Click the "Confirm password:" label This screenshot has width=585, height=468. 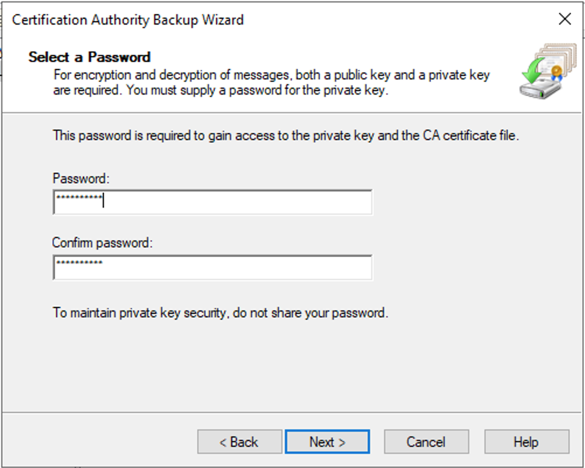pos(102,243)
